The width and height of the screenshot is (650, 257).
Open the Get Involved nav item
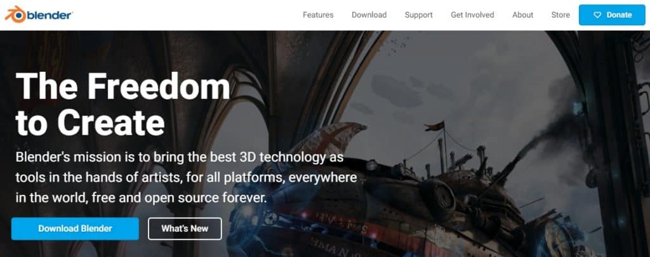click(x=472, y=15)
